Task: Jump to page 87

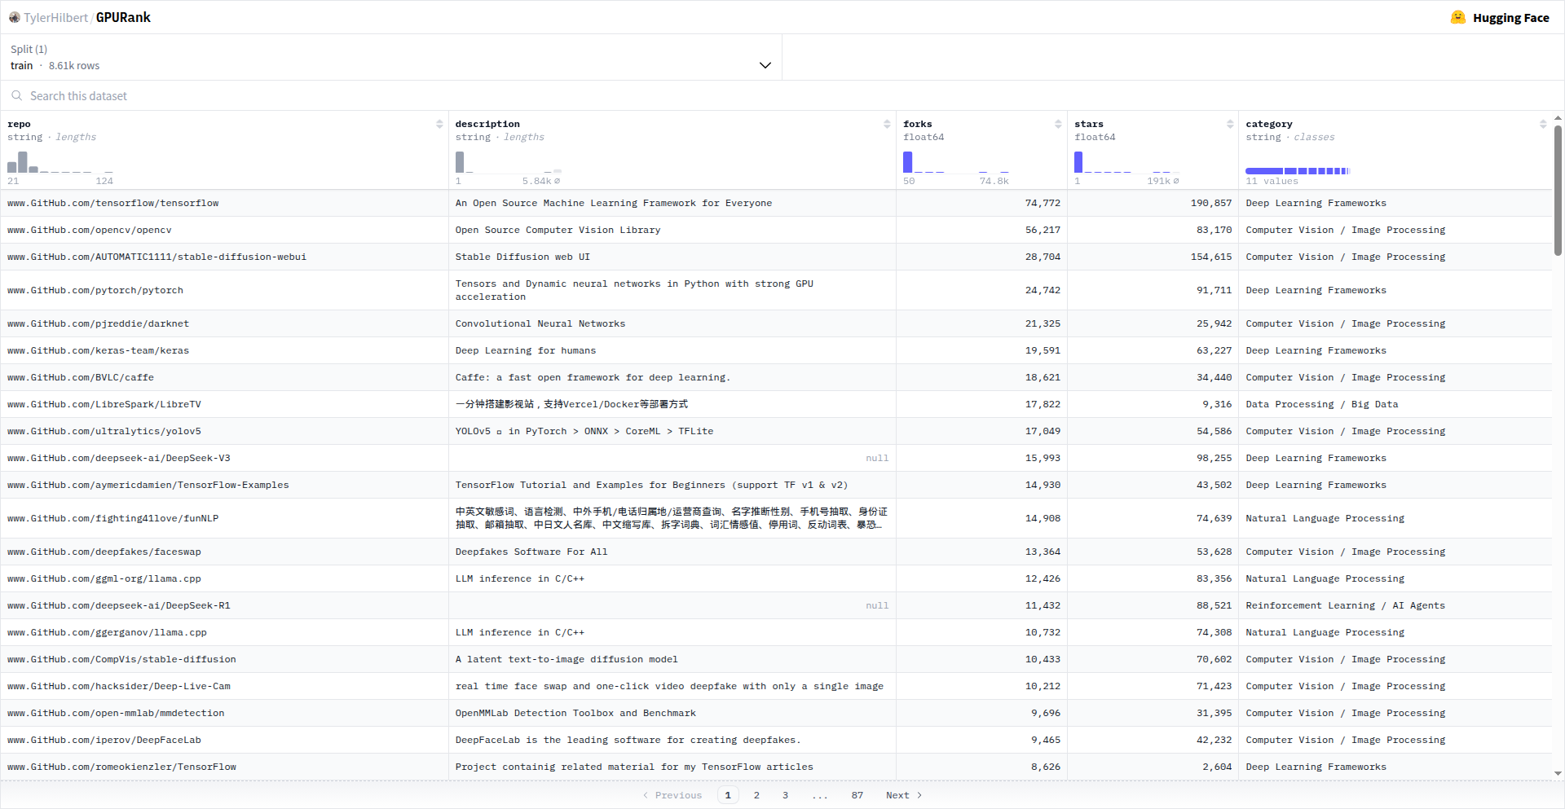Action: (x=857, y=795)
